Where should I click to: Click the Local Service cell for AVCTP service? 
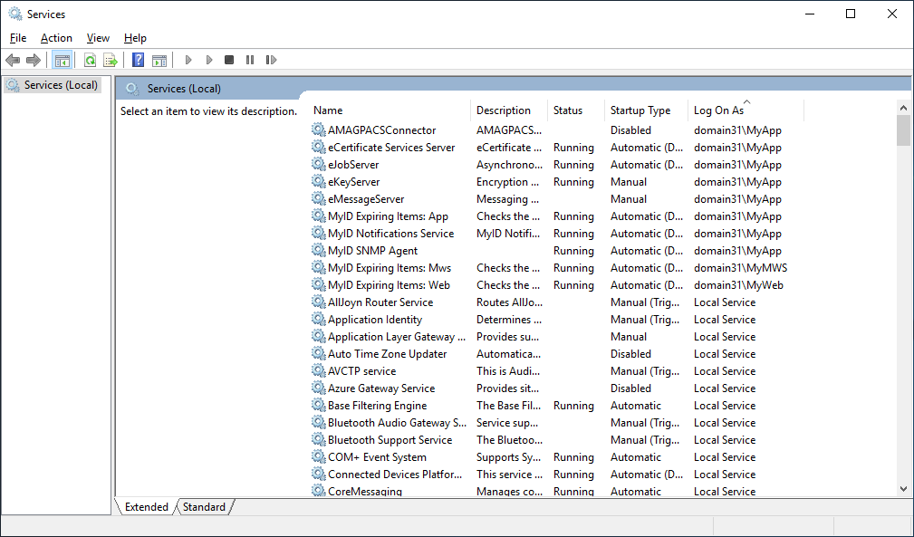click(x=725, y=371)
